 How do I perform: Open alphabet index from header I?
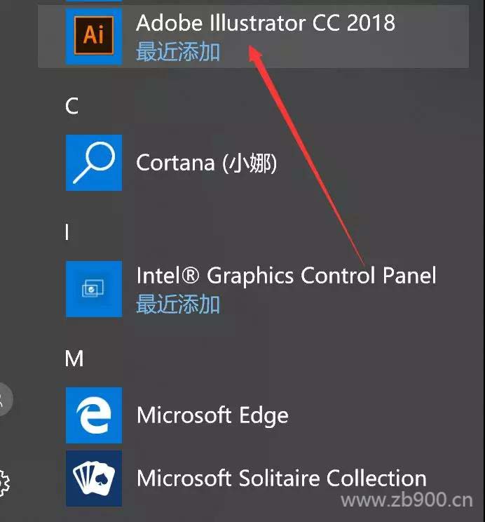point(67,232)
